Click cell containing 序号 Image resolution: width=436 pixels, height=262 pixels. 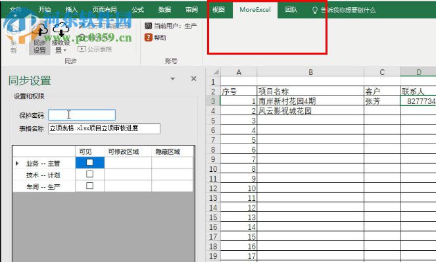click(x=239, y=92)
